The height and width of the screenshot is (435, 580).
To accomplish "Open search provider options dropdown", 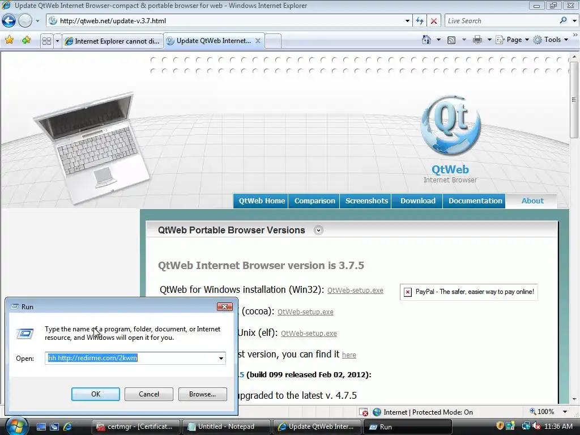I will point(574,21).
